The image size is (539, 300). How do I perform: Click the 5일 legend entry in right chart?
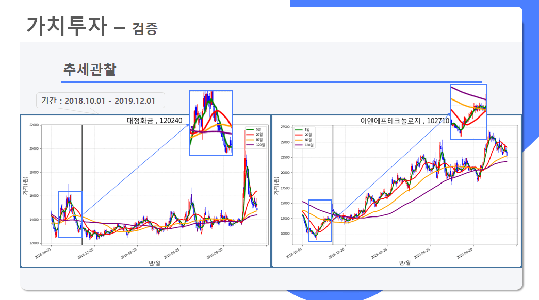302,130
